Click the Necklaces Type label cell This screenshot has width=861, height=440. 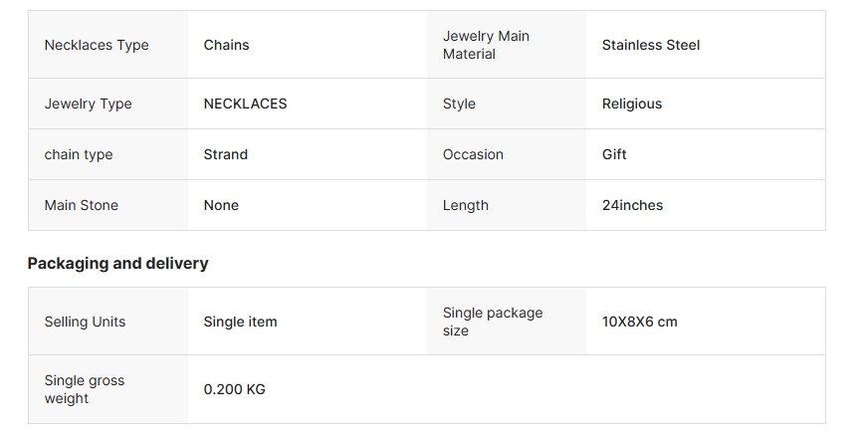click(97, 45)
